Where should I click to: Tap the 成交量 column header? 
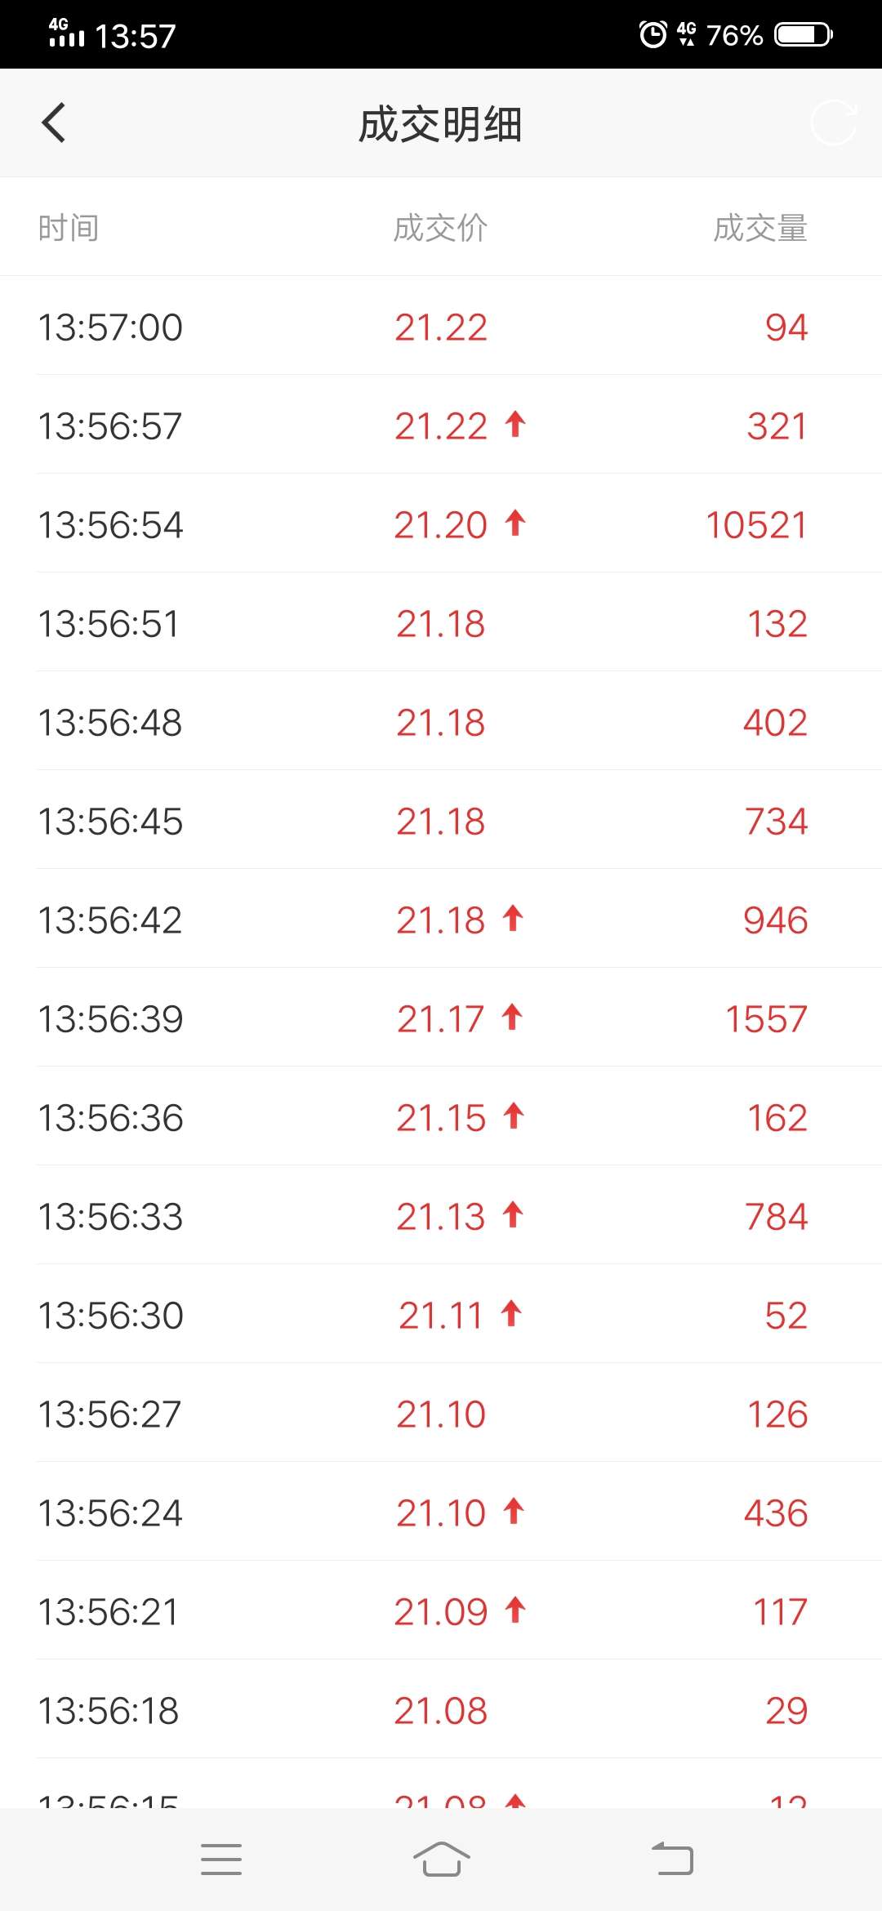tap(759, 228)
